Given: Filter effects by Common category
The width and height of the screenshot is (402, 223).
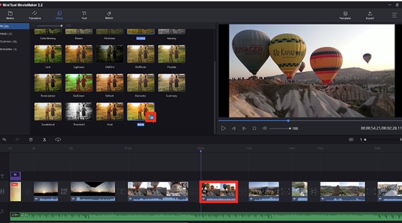Looking at the screenshot, I should tap(14, 41).
